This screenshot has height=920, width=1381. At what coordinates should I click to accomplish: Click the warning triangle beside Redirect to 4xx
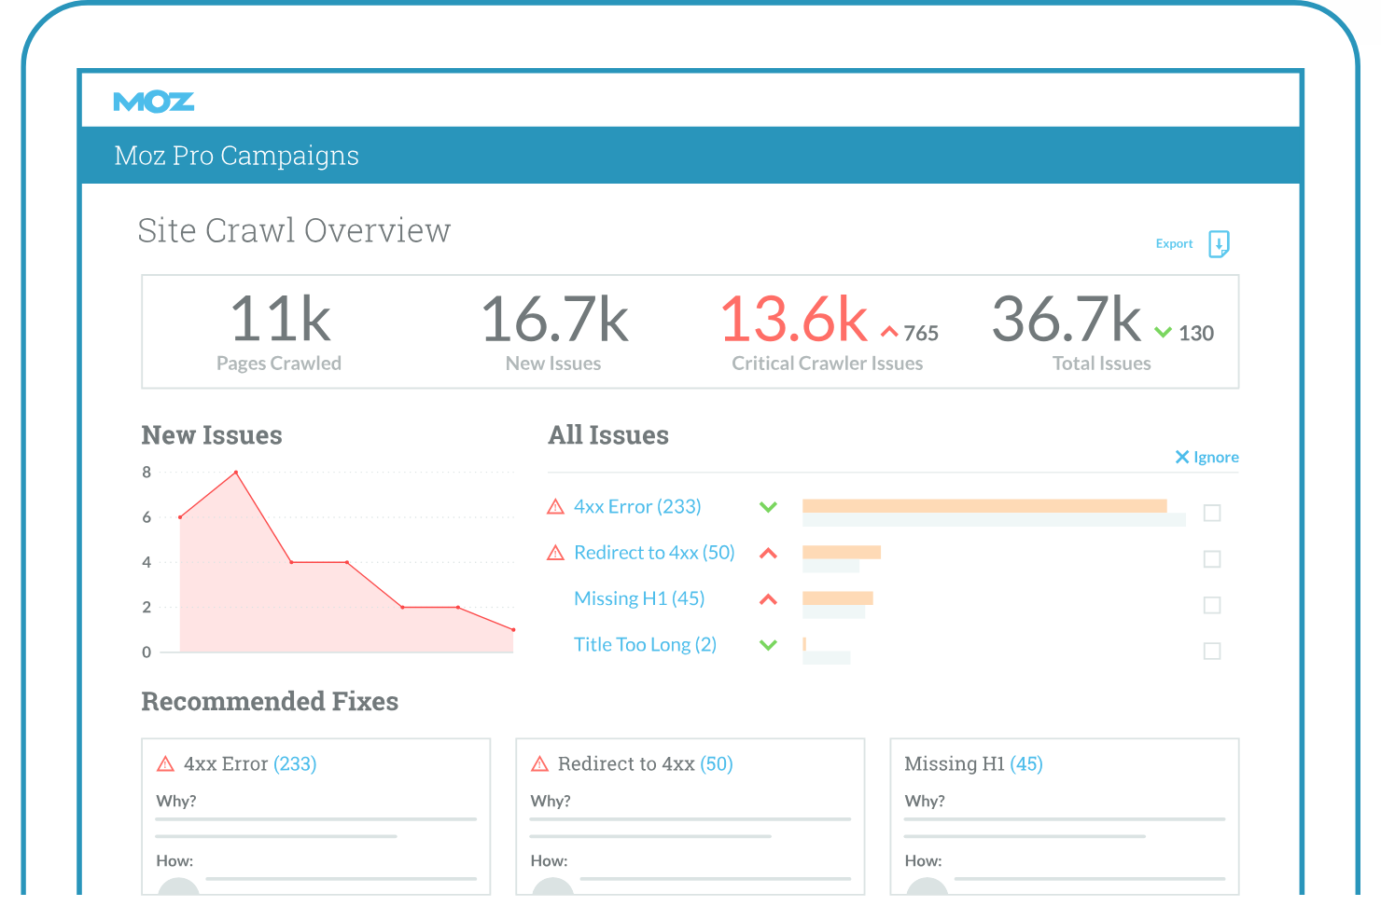click(x=556, y=552)
